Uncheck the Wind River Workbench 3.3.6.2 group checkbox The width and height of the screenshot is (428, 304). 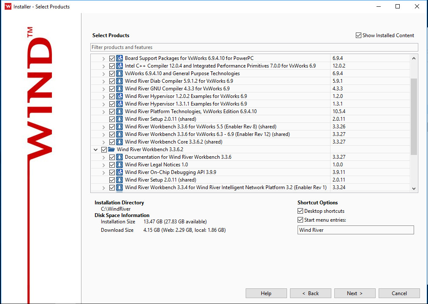[104, 150]
